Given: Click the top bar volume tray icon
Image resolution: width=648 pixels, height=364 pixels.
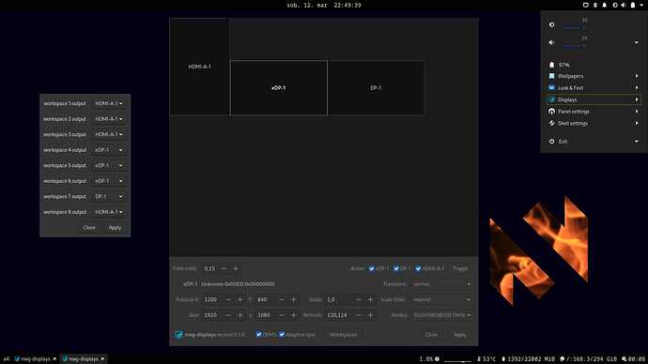Looking at the screenshot, I should pyautogui.click(x=624, y=5).
